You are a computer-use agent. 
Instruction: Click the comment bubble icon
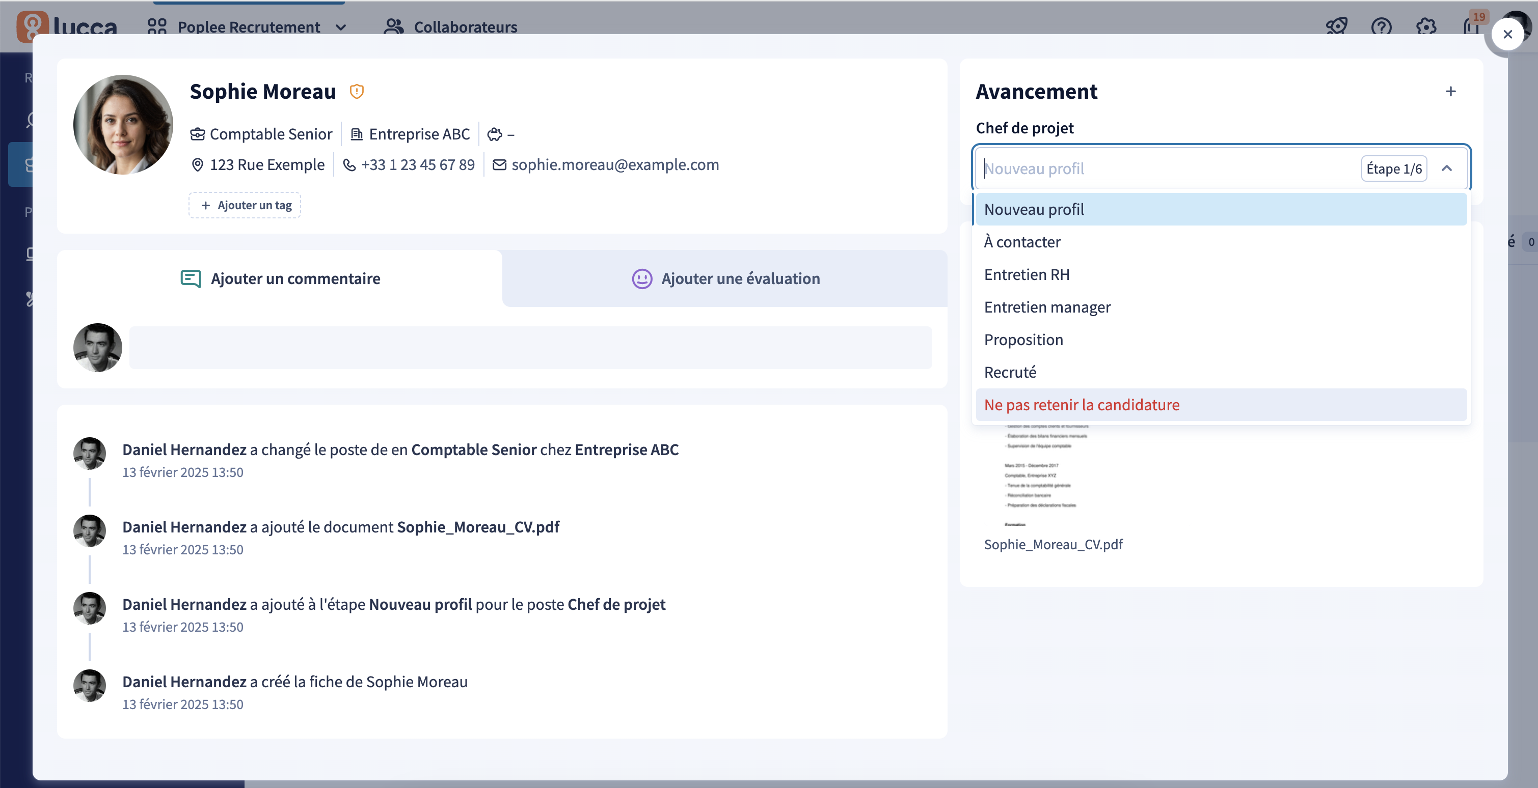tap(191, 278)
